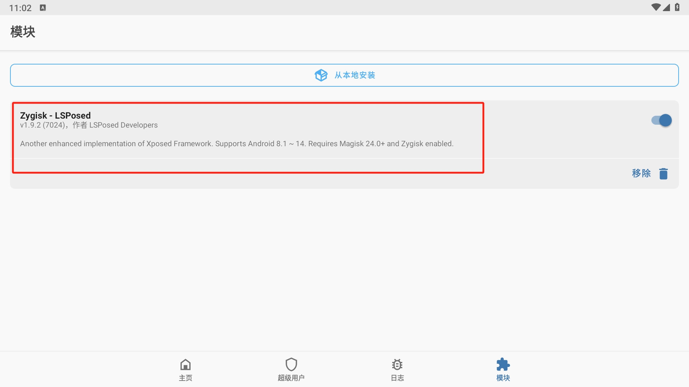Click the Zygisk - LSPosed module title
Screen dimensions: 689x387
point(55,115)
